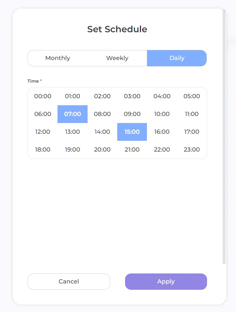Select the Daily schedule tab
The width and height of the screenshot is (236, 312).
pos(177,58)
